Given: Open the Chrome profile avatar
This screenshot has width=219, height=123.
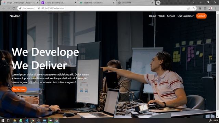Looking at the screenshot, I should tap(210, 8).
